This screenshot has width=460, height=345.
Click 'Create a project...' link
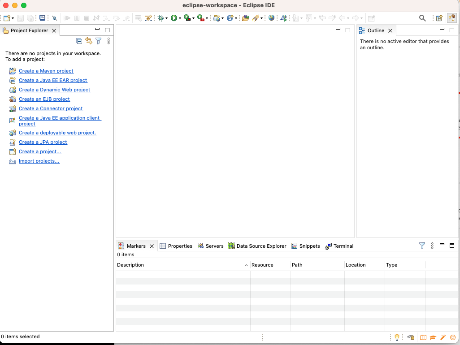40,151
